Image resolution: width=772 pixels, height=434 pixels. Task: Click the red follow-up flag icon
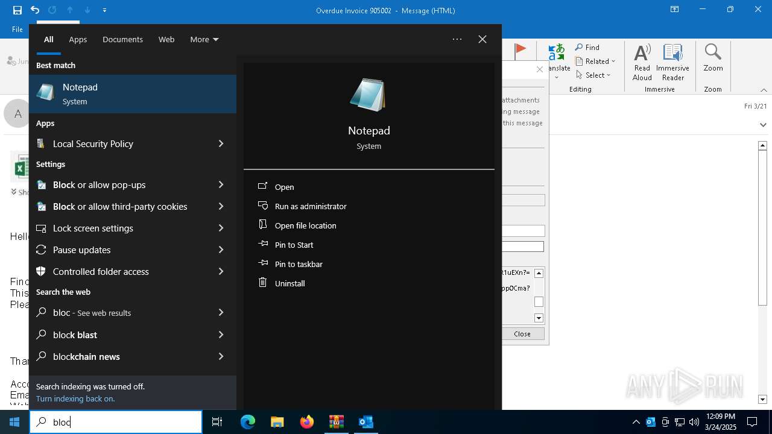[x=520, y=51]
